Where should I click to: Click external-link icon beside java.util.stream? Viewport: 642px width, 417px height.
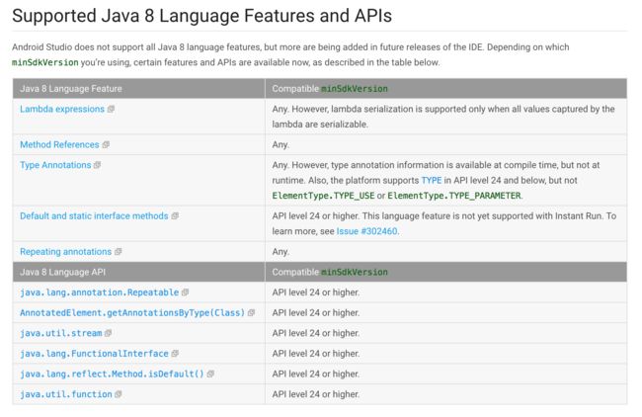[108, 333]
